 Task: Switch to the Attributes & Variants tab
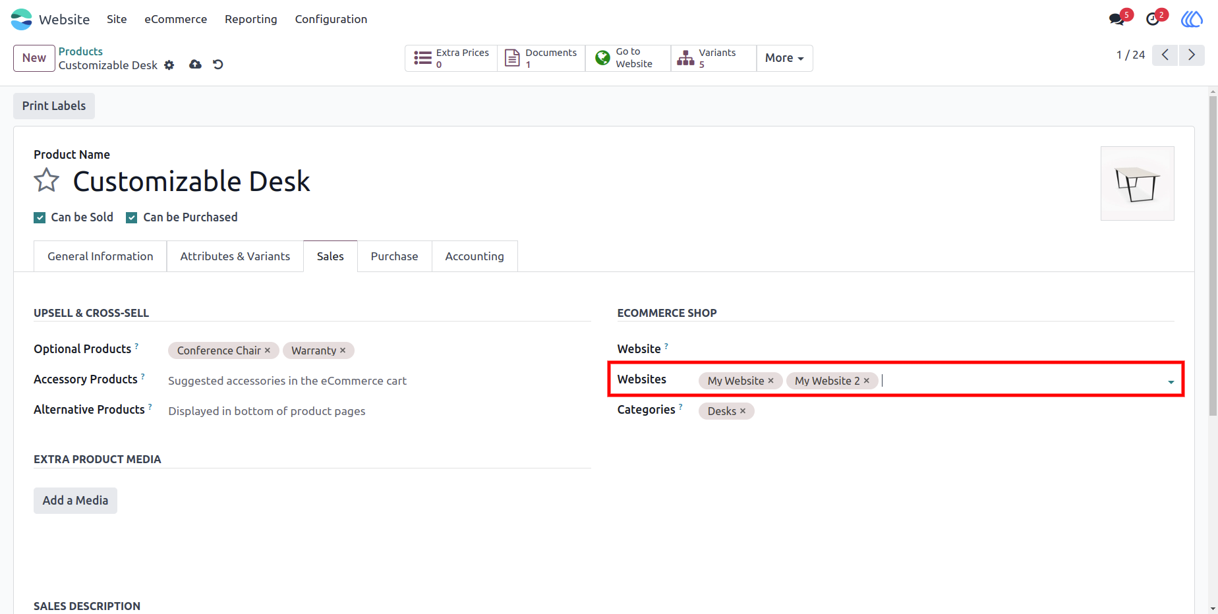point(235,256)
